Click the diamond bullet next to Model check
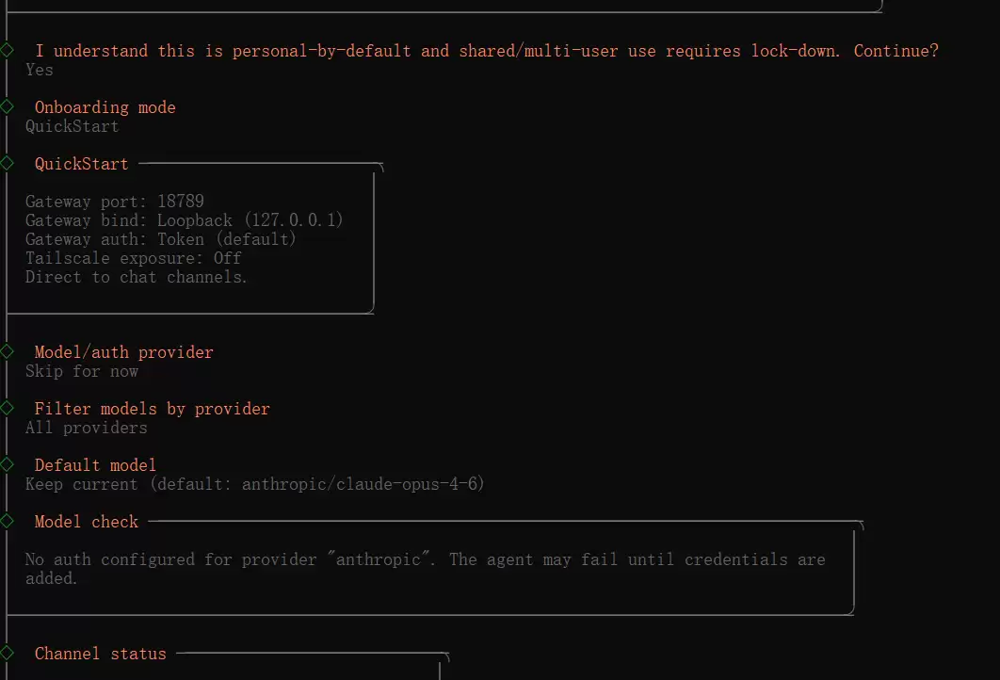Viewport: 1000px width, 680px height. click(x=8, y=521)
